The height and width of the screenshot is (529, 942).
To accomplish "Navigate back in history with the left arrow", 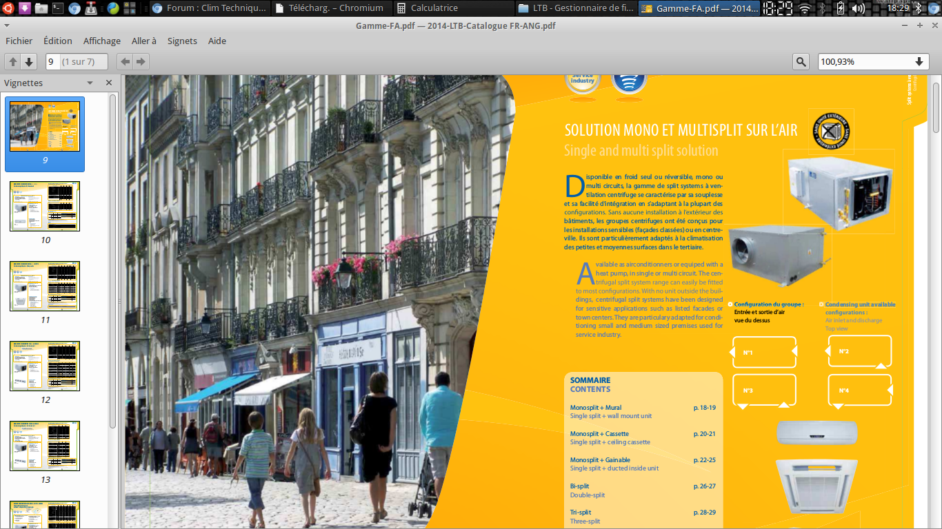I will pos(125,62).
